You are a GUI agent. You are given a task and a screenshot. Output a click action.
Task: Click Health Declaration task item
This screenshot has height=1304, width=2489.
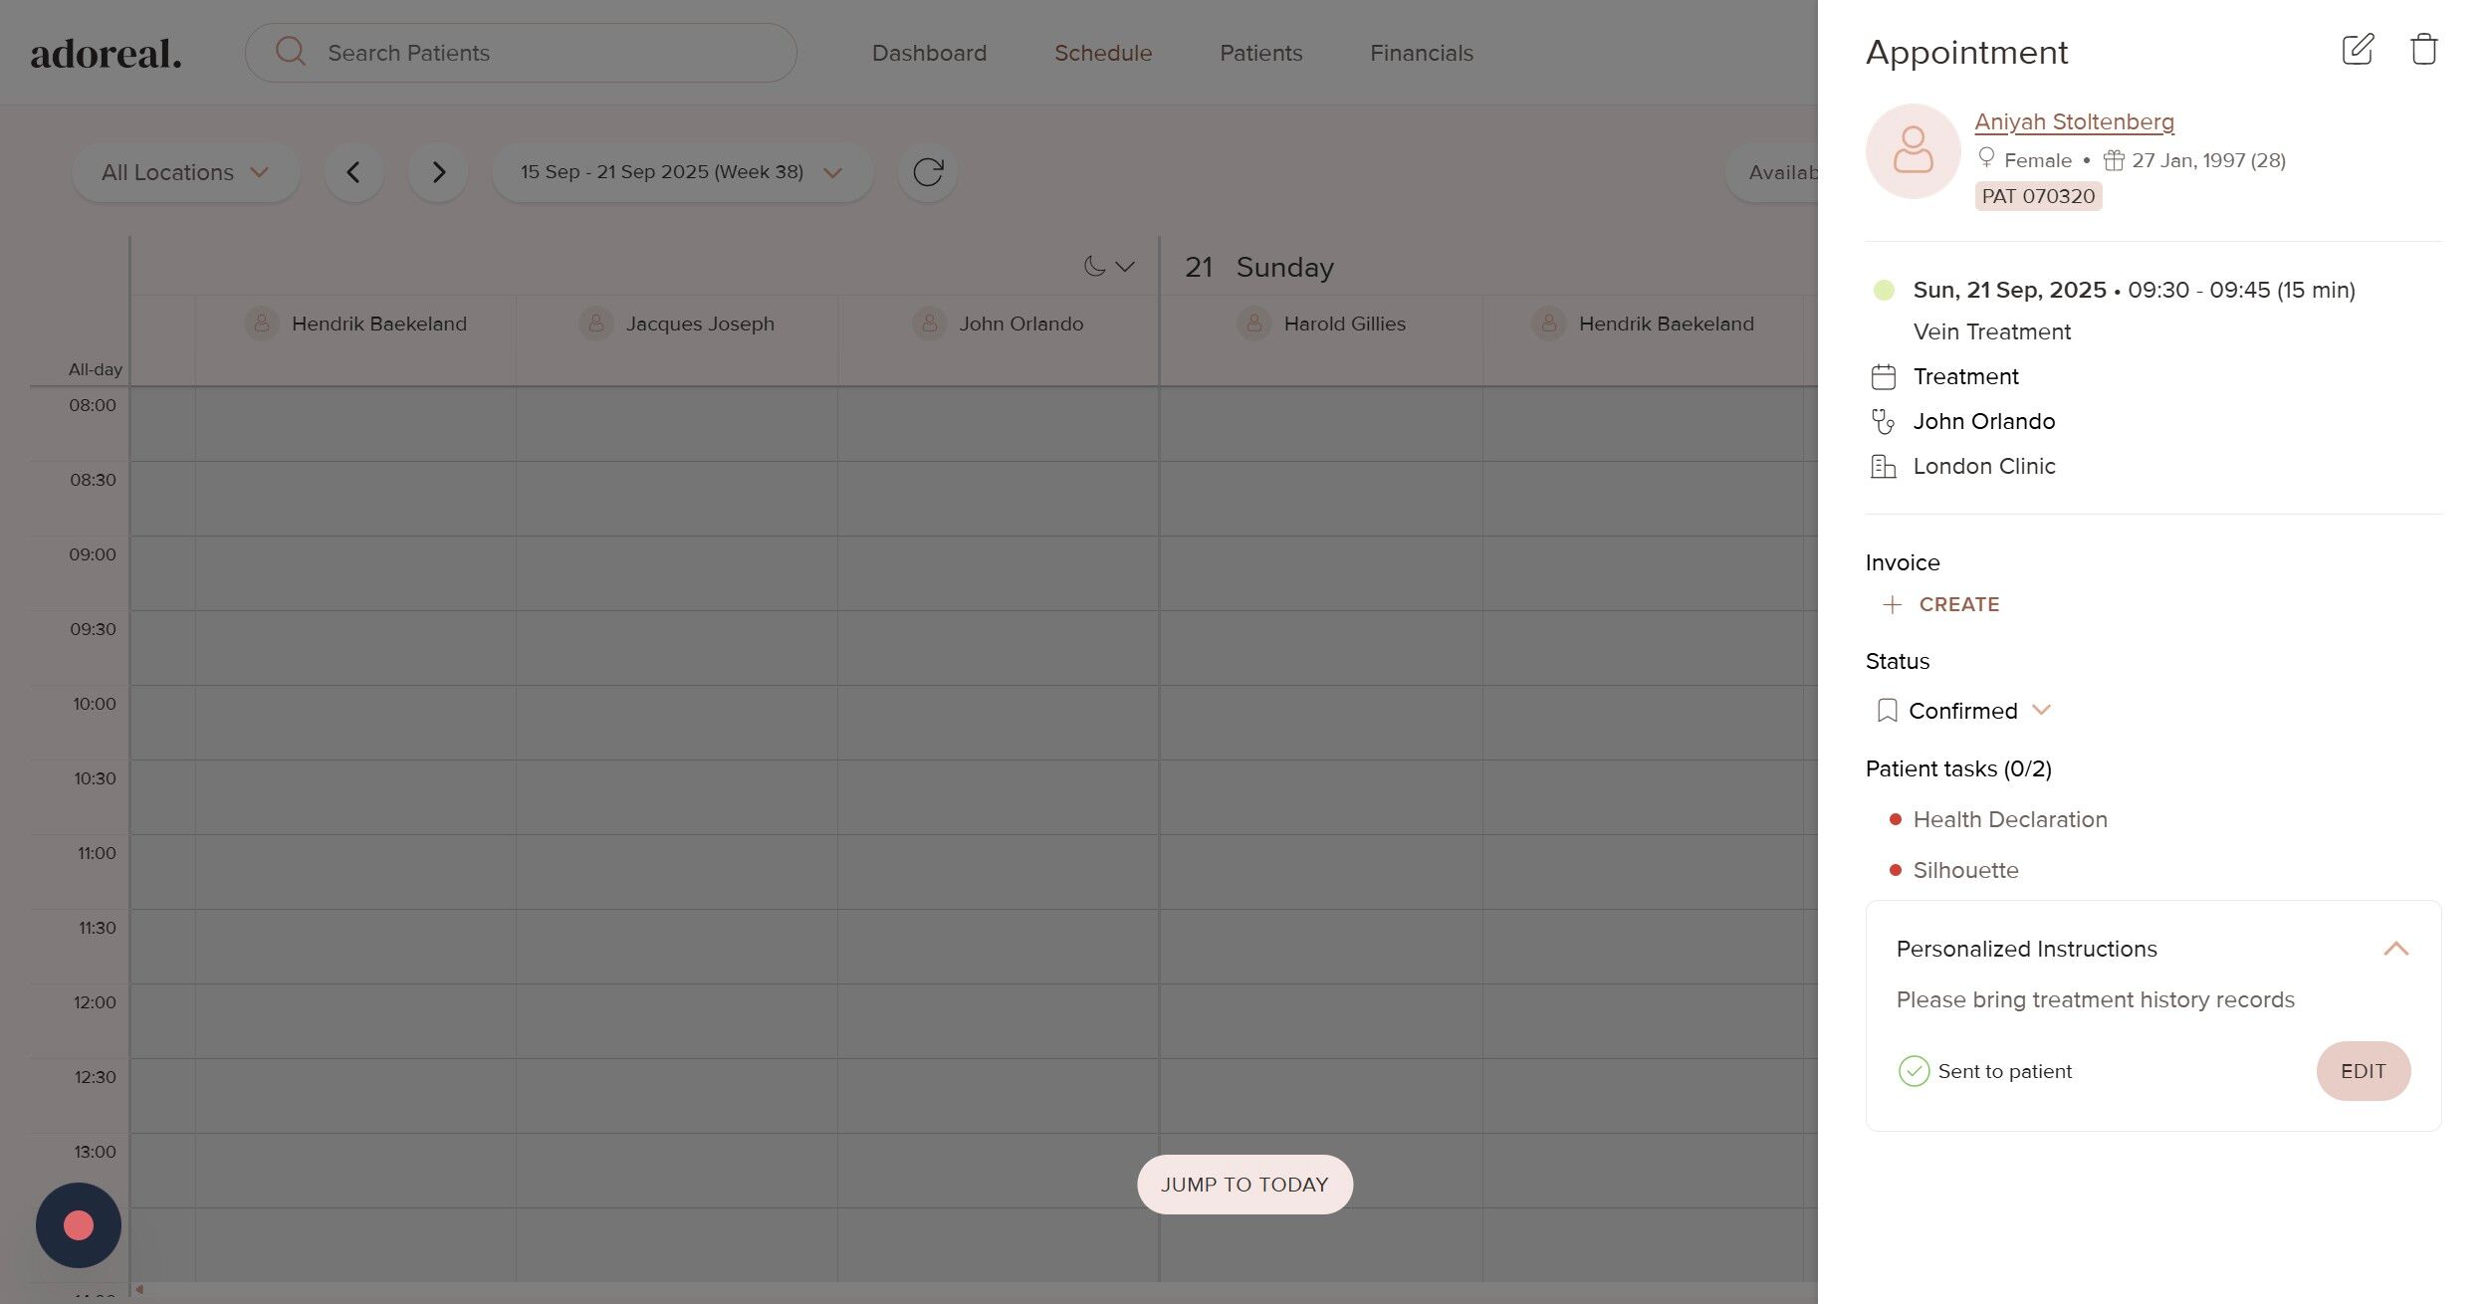pos(2009,819)
